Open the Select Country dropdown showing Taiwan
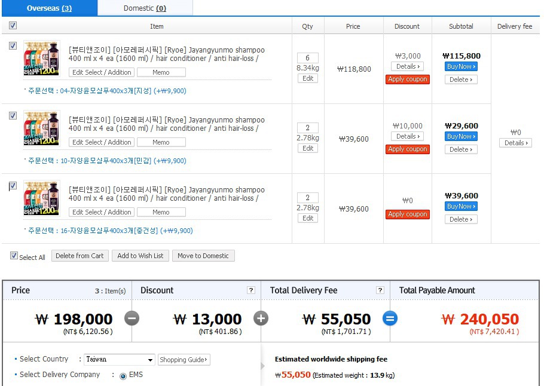The image size is (544, 386). pyautogui.click(x=120, y=360)
